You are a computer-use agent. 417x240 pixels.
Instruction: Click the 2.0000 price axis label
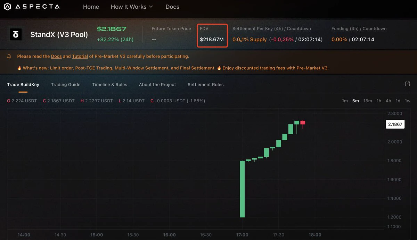[395, 142]
